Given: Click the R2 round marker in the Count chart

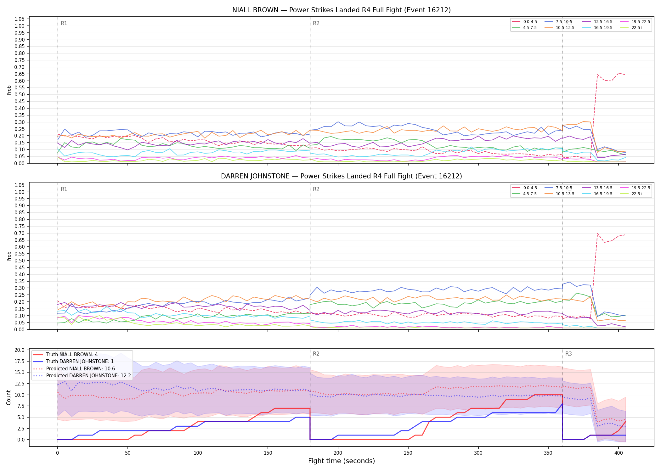Looking at the screenshot, I should pyautogui.click(x=316, y=354).
